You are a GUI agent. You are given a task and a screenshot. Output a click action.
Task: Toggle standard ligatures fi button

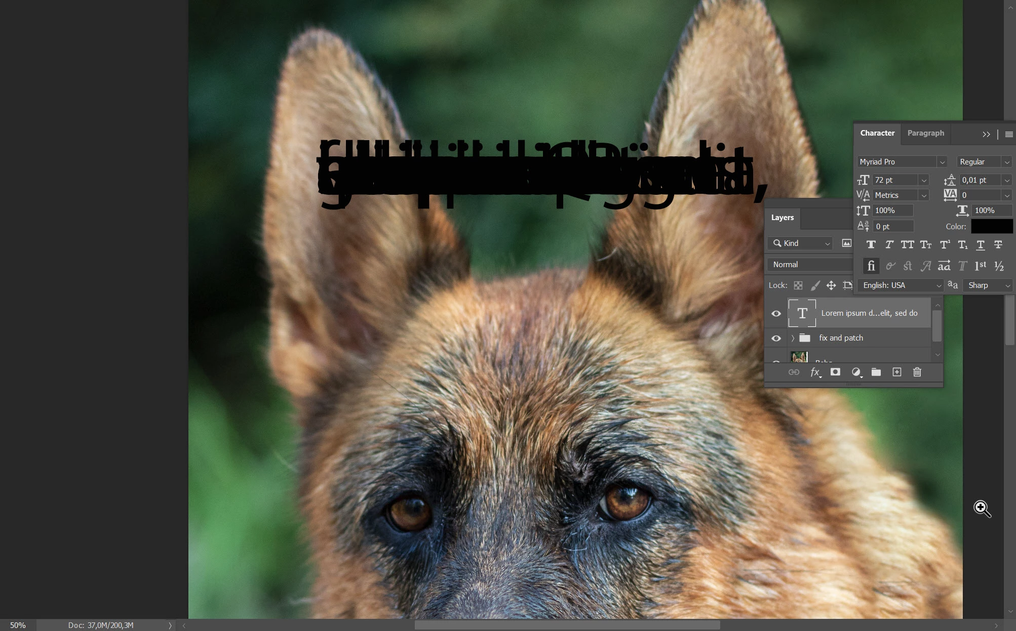pyautogui.click(x=871, y=266)
